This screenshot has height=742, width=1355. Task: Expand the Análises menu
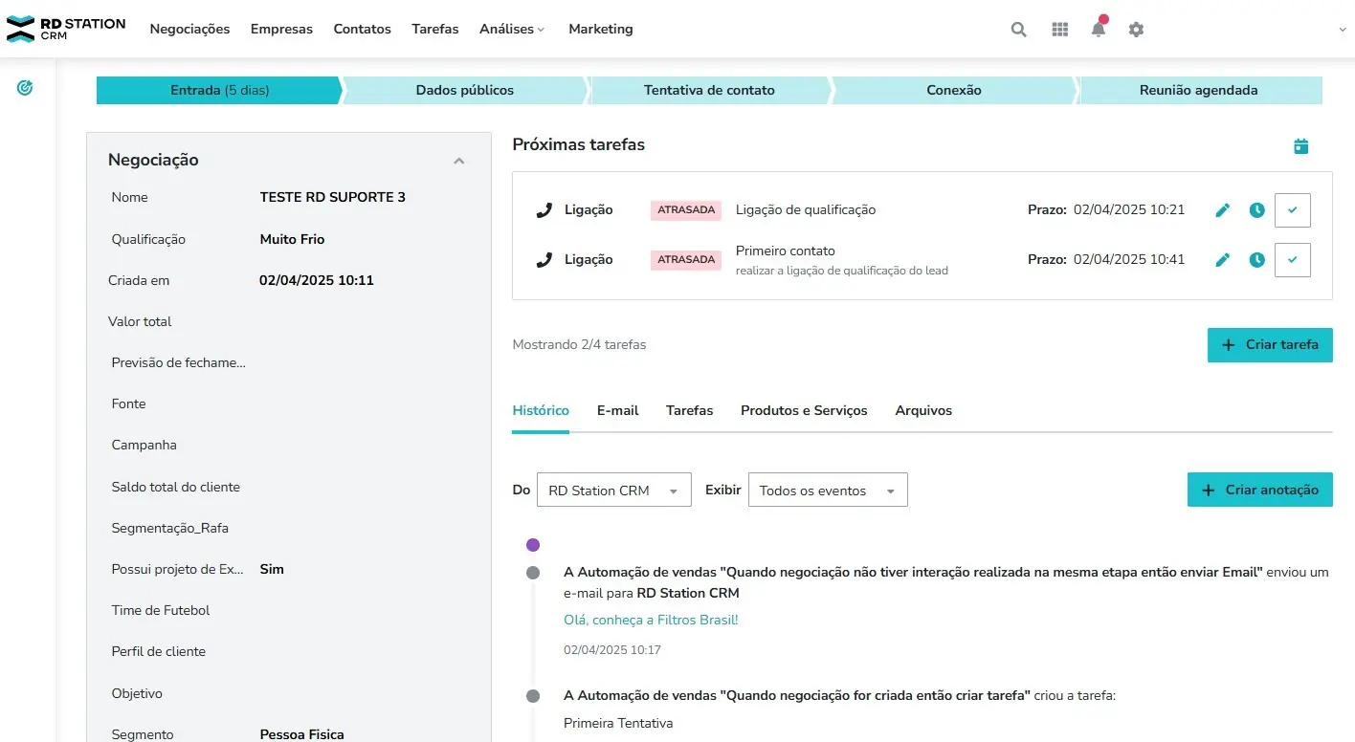point(512,30)
